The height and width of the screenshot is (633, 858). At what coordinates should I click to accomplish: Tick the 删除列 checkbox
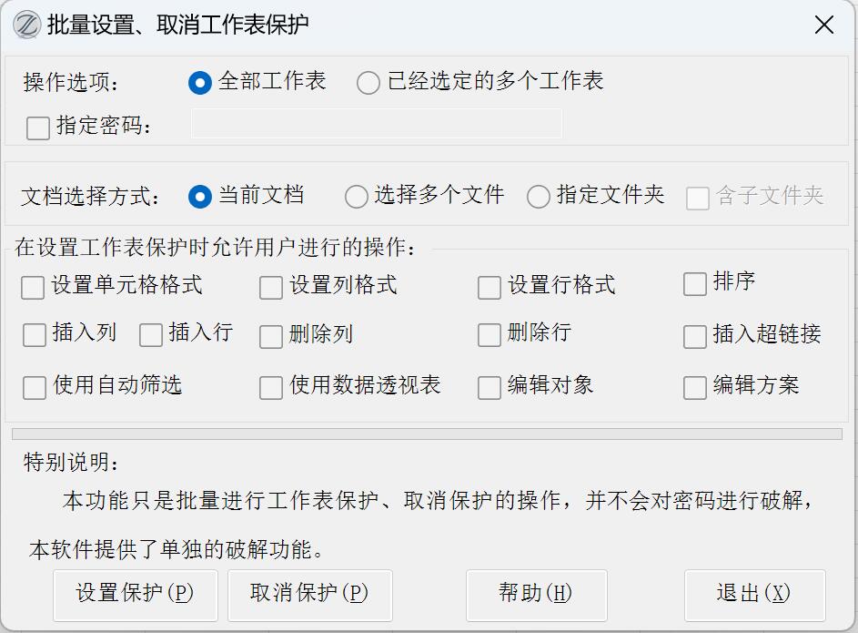[x=271, y=337]
